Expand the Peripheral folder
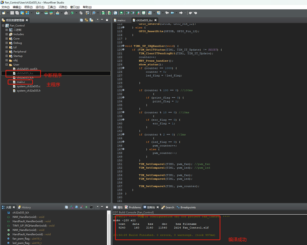307x245 pixels. point(6,52)
